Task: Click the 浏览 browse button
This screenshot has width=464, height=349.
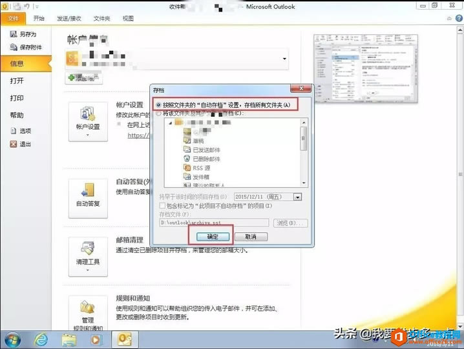Action: [290, 223]
